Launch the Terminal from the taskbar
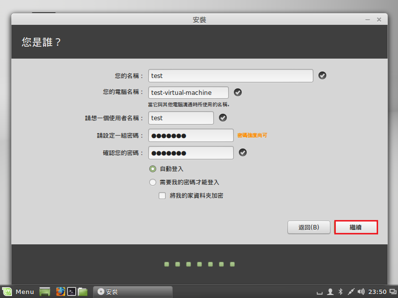This screenshot has height=298, width=398. click(x=72, y=292)
